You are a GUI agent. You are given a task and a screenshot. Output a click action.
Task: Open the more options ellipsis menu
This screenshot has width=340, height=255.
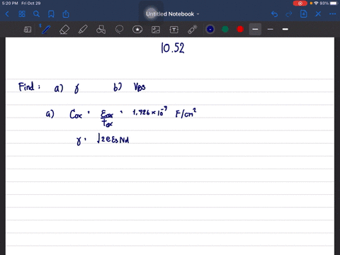[x=333, y=14]
